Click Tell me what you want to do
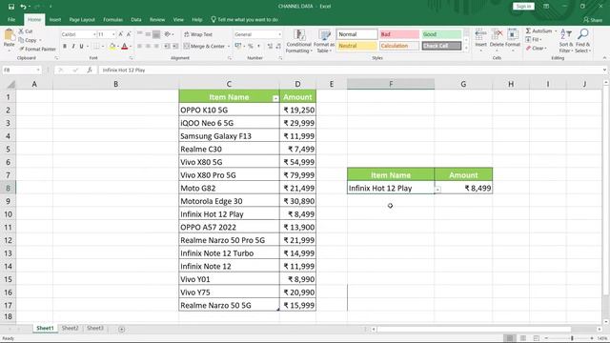The height and width of the screenshot is (343, 610). pyautogui.click(x=245, y=19)
